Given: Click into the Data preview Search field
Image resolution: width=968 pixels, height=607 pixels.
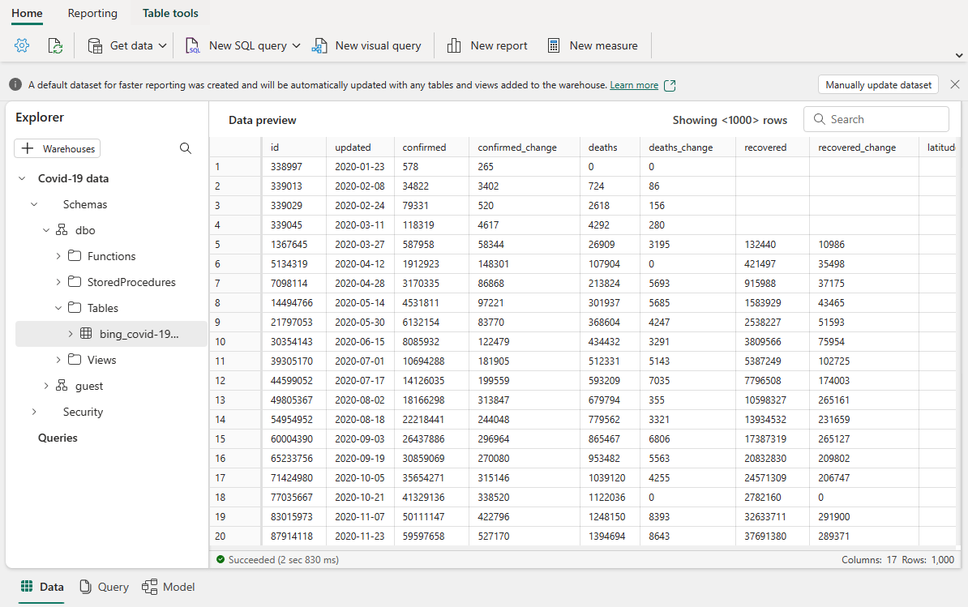Looking at the screenshot, I should (x=876, y=119).
